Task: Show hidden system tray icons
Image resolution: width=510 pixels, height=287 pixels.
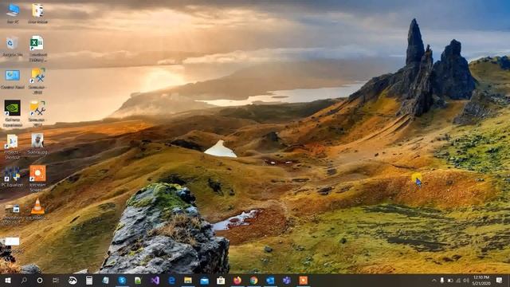Action: click(433, 280)
